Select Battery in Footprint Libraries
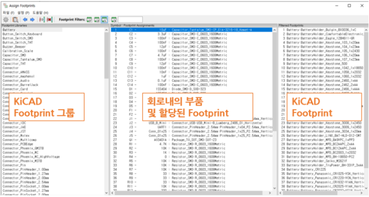The image size is (369, 197). [9, 30]
